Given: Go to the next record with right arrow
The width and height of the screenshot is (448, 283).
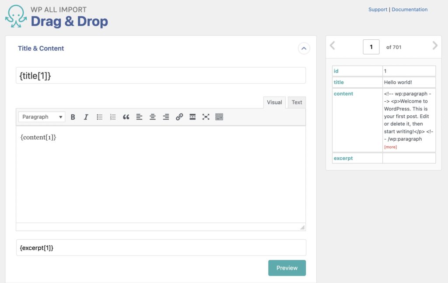Looking at the screenshot, I should tap(434, 45).
